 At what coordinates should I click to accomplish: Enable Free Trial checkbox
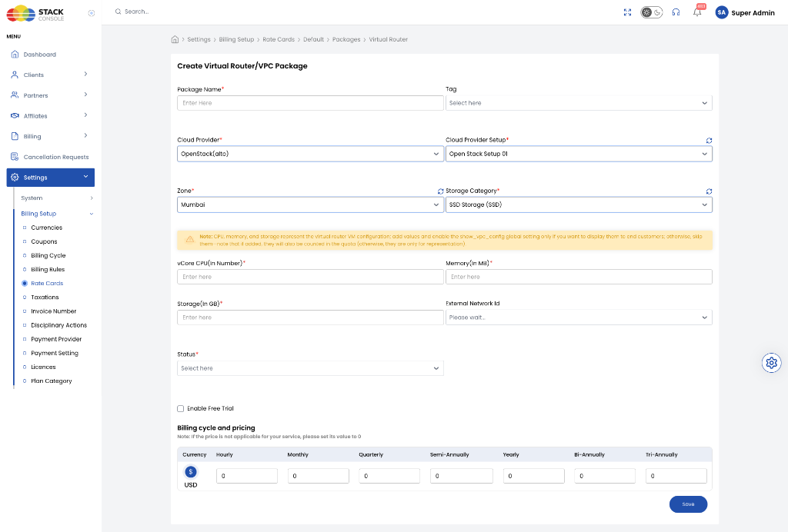pyautogui.click(x=180, y=408)
